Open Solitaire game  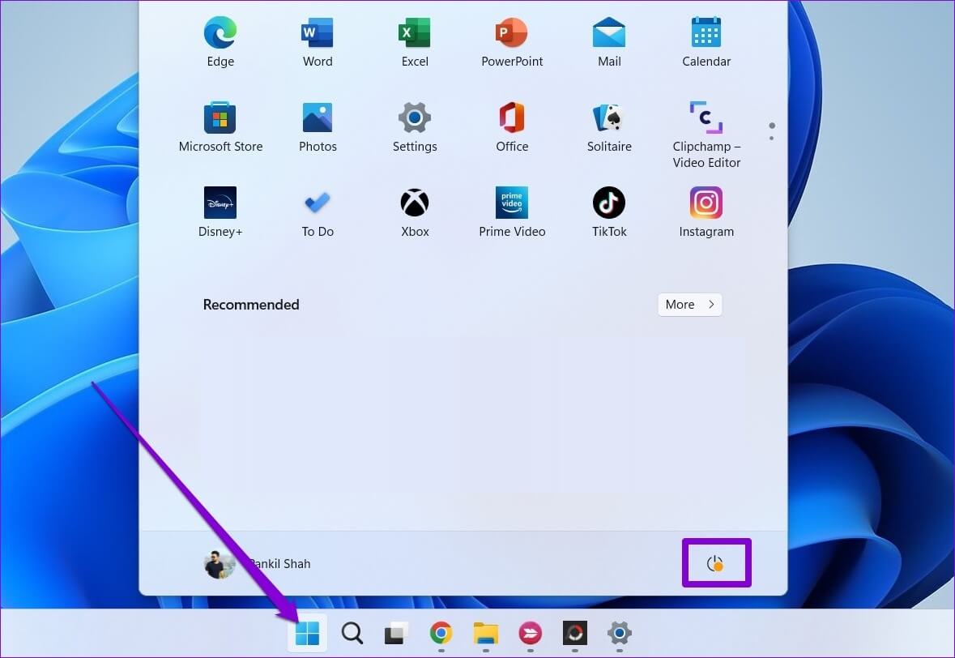pos(609,126)
